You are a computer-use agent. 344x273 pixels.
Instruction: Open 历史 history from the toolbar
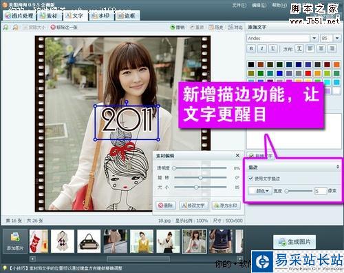click(x=216, y=28)
